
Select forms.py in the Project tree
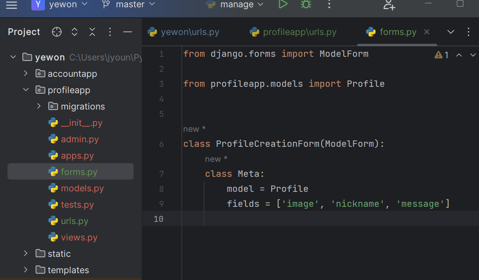coord(70,171)
